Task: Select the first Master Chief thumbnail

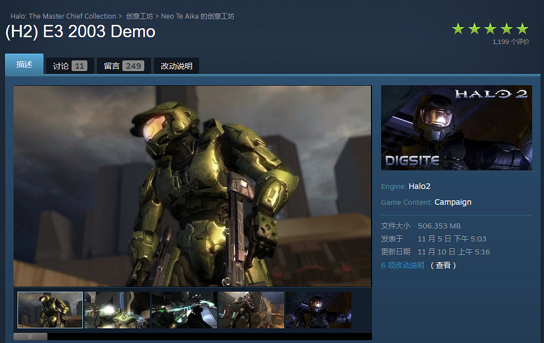Action: tap(50, 310)
